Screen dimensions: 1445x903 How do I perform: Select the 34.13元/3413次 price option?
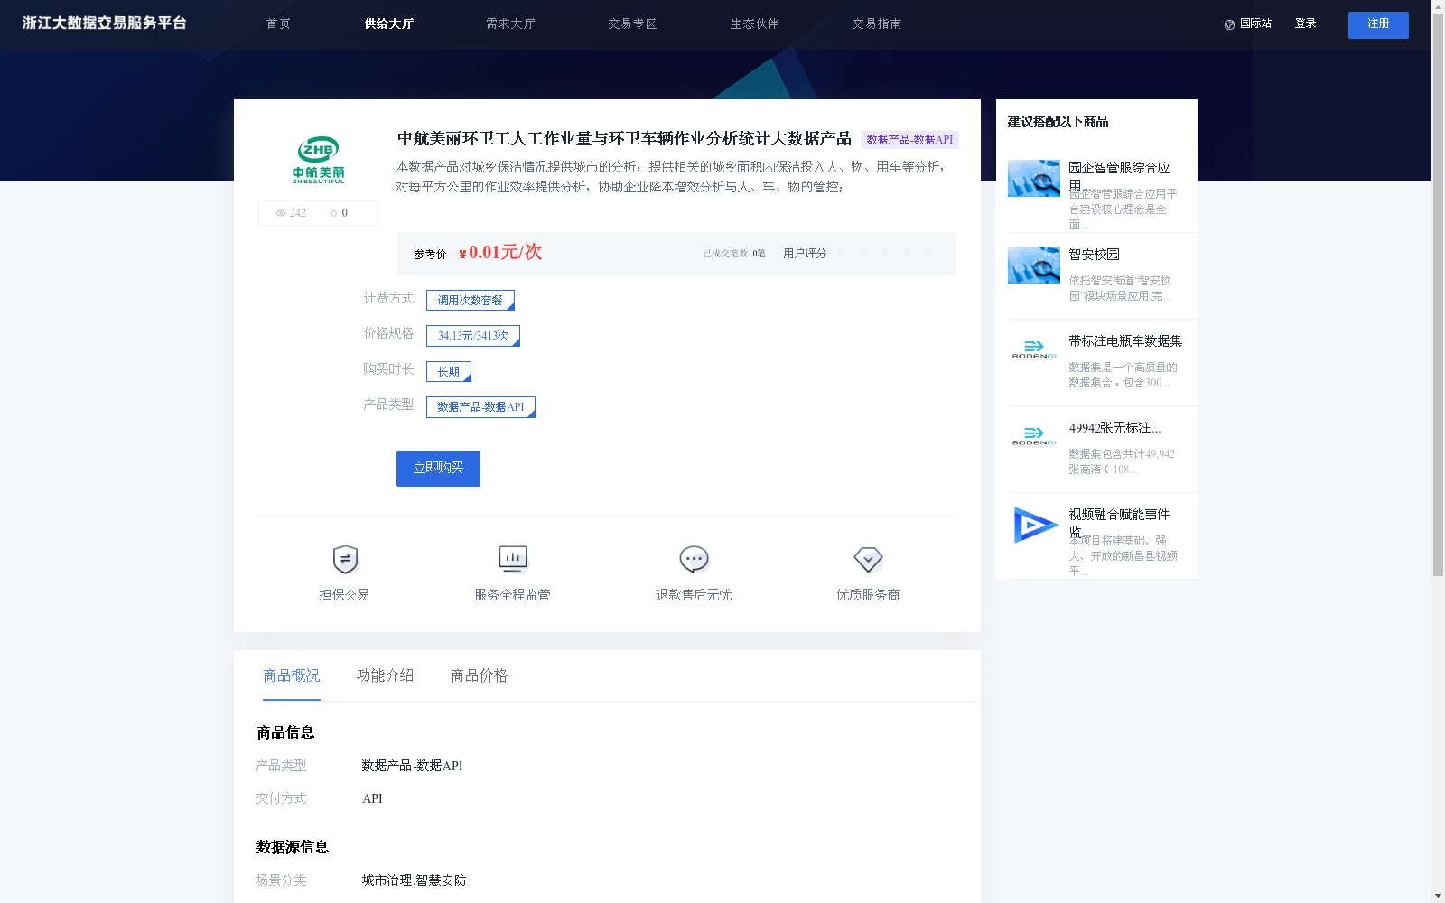pos(473,336)
